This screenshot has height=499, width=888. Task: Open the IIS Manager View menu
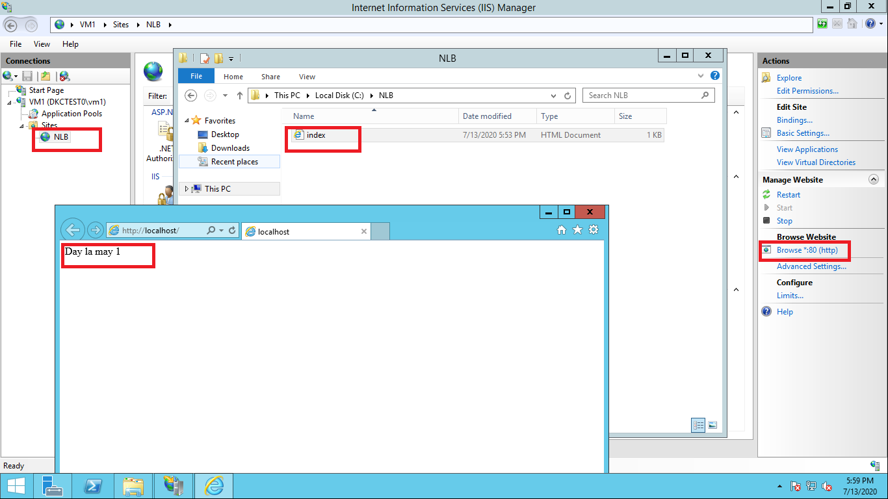point(42,44)
